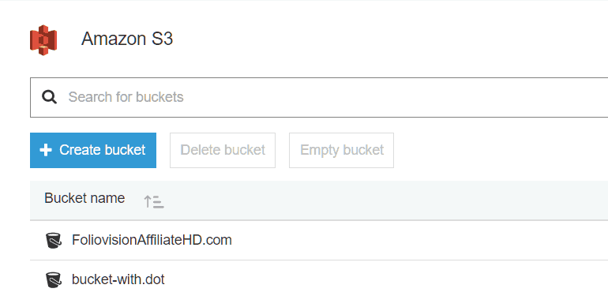Open the FoliovisionAffiliateHD.com bucket
The height and width of the screenshot is (296, 608).
[152, 240]
